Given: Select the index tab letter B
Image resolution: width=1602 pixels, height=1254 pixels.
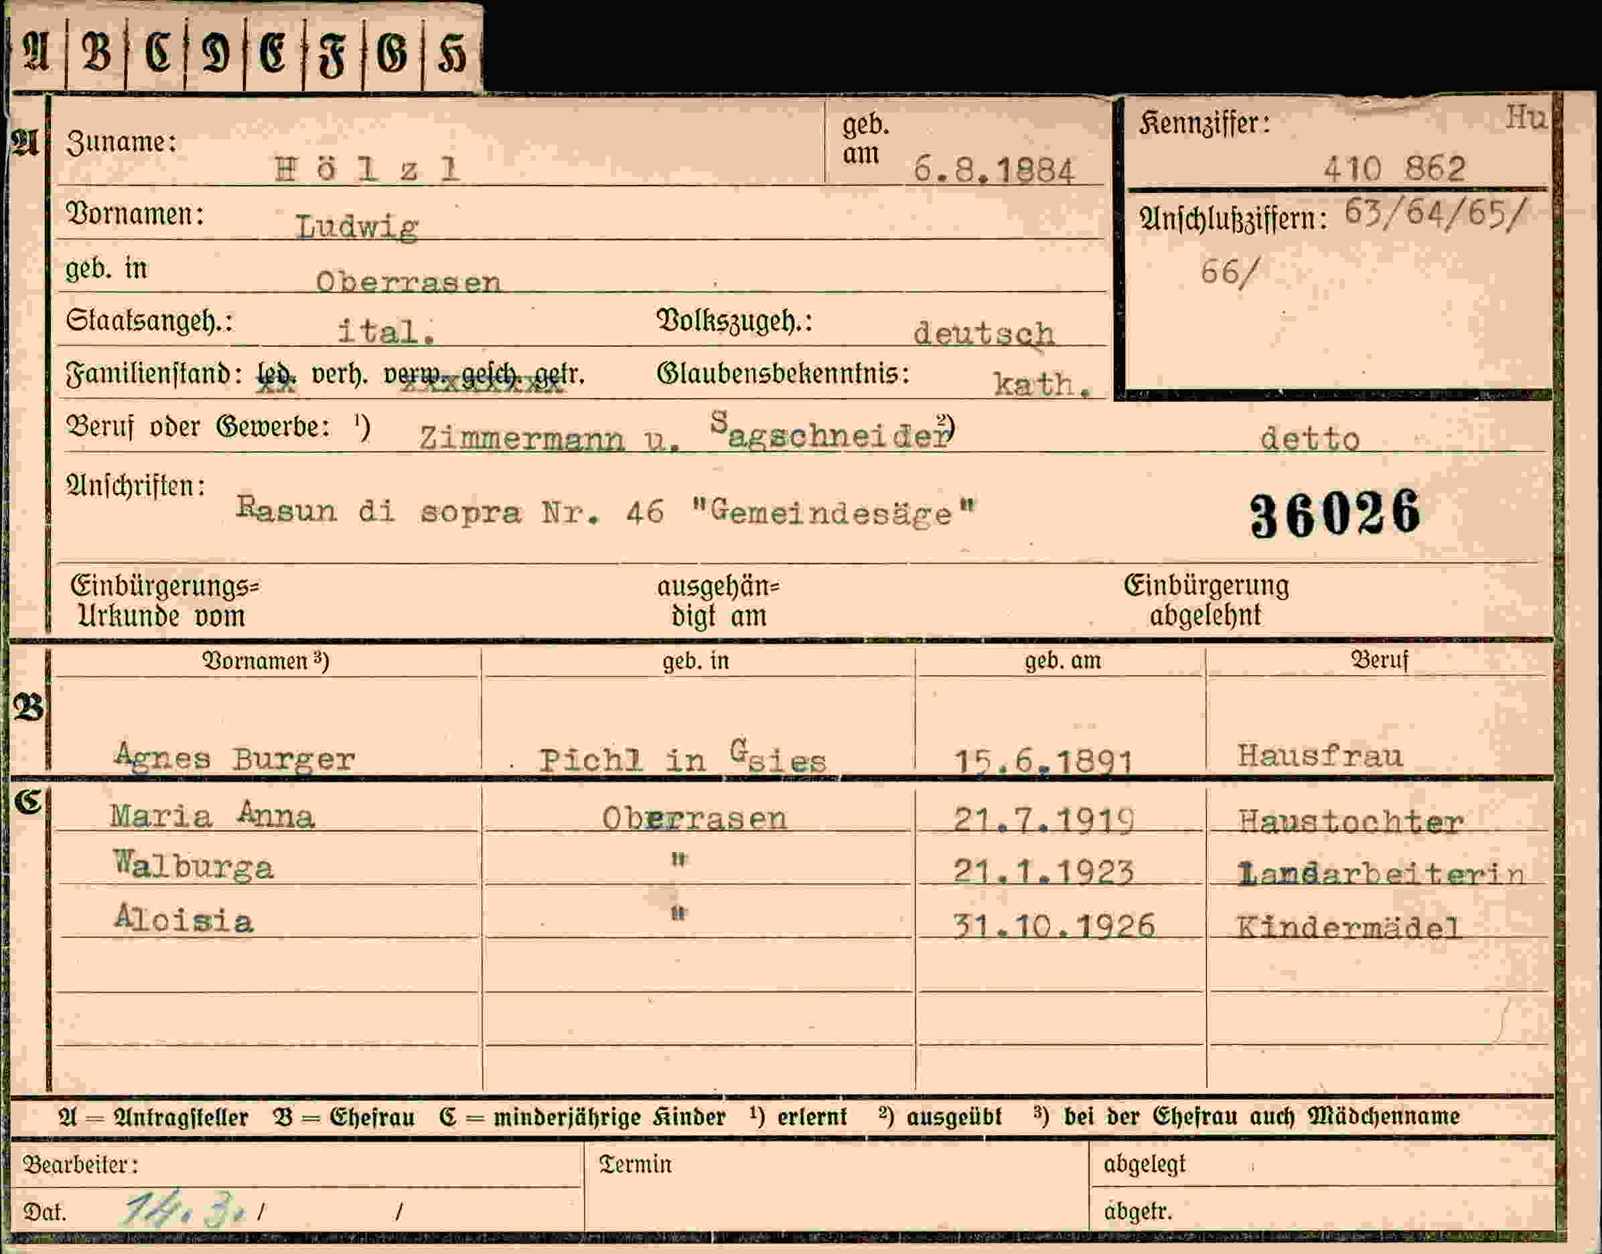Looking at the screenshot, I should [96, 53].
